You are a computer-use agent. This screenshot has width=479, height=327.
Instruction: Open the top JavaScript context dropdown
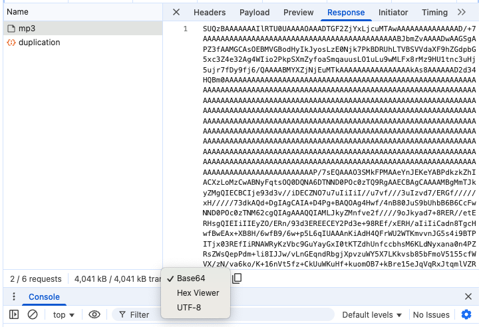[x=64, y=314]
